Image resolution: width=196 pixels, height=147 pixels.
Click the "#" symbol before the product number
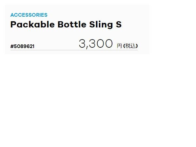12,46
